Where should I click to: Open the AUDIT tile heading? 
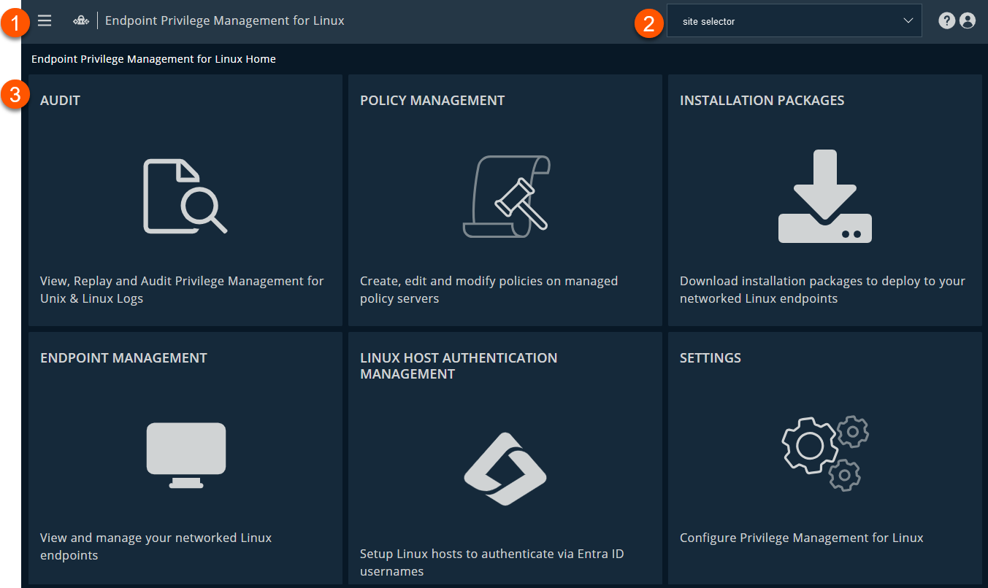coord(60,101)
